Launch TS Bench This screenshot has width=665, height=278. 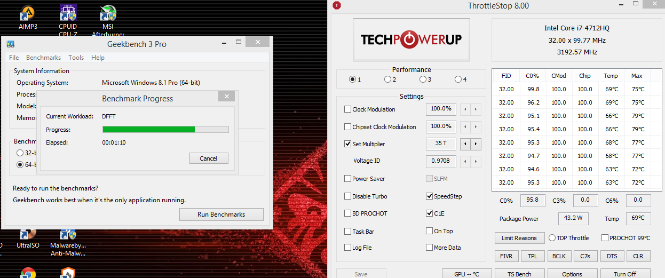click(519, 274)
